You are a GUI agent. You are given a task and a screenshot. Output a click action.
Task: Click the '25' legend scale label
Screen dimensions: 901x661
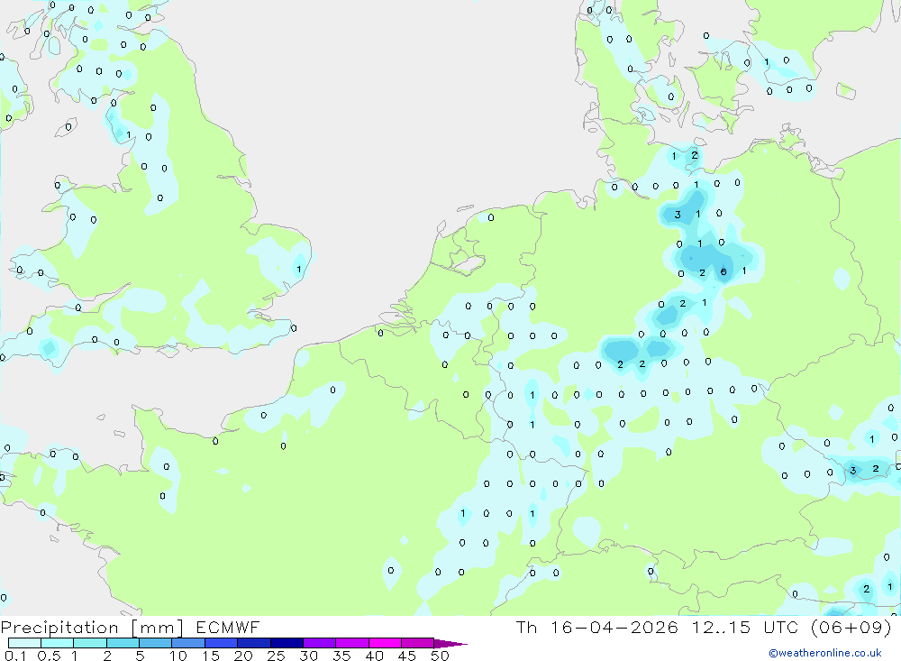(276, 656)
